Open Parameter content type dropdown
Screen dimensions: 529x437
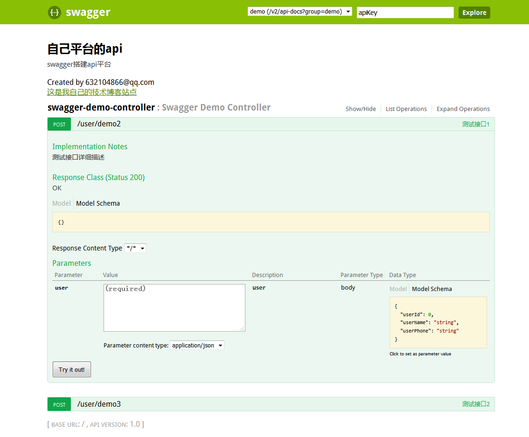pyautogui.click(x=197, y=345)
